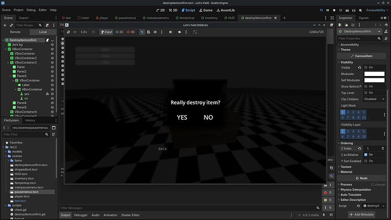Add a new child node with plus icon

[x=5, y=25]
